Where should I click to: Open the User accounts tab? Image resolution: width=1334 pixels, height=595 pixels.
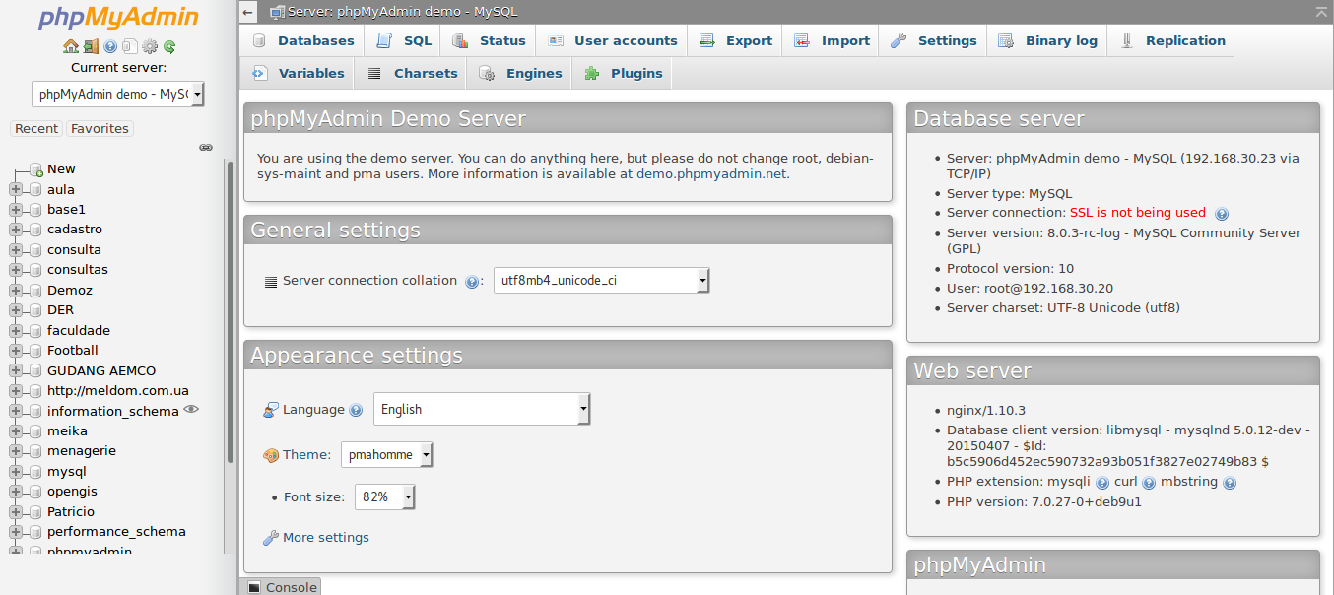pyautogui.click(x=613, y=41)
